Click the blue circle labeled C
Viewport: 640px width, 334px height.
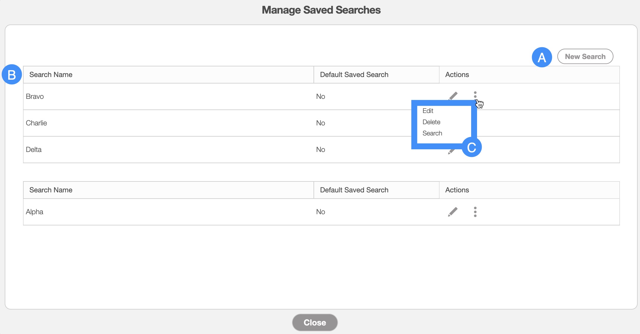coord(471,147)
